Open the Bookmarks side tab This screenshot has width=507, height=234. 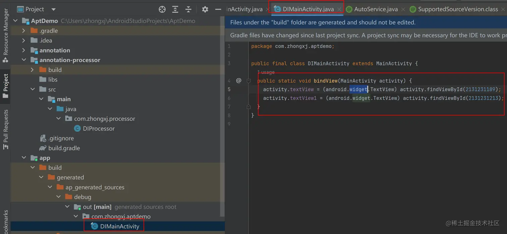tap(5, 222)
